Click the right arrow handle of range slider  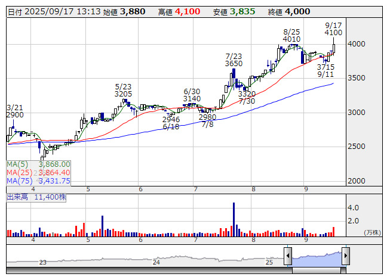click(346, 256)
